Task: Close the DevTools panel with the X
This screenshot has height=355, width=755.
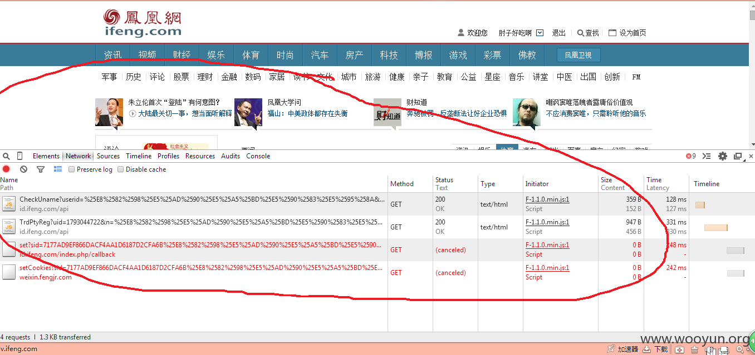Action: (x=751, y=156)
